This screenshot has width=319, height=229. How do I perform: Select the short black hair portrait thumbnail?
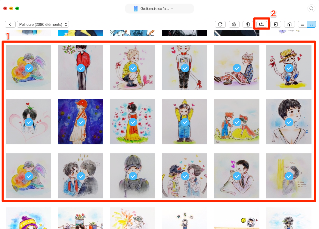click(x=289, y=122)
